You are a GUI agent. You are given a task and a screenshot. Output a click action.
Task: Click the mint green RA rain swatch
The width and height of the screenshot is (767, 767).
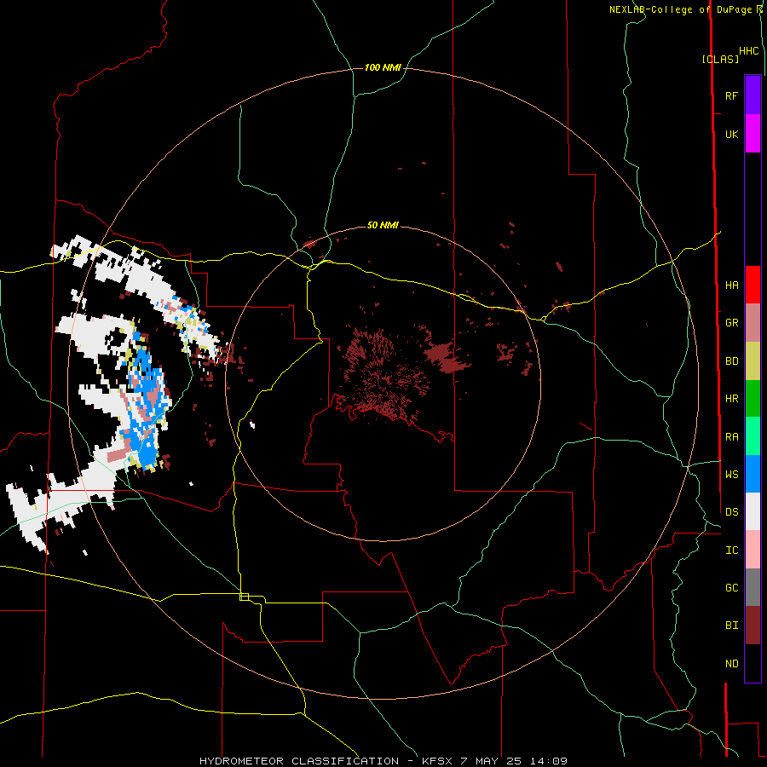[753, 436]
